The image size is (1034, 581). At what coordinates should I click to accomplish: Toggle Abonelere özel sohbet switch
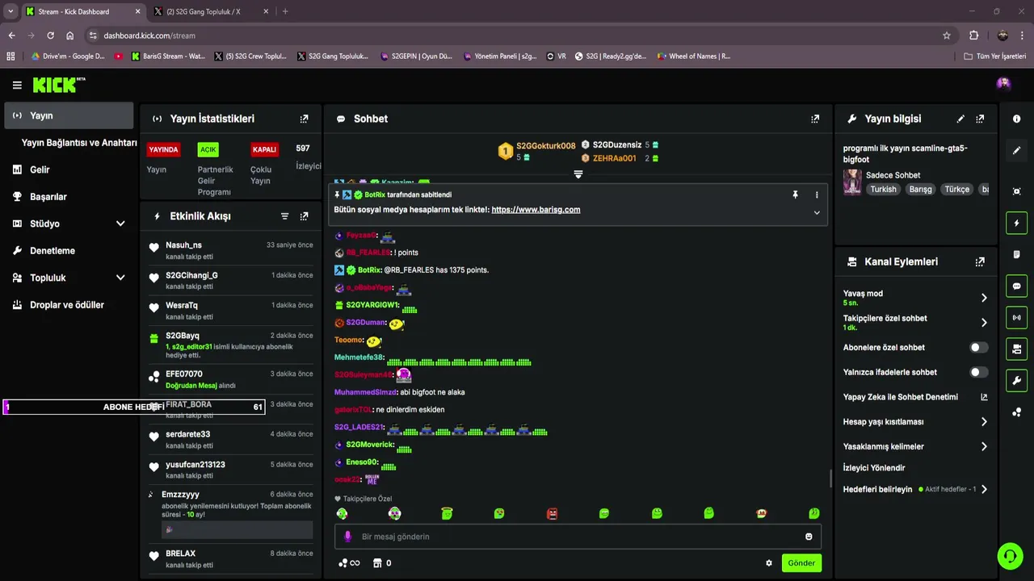[978, 348]
